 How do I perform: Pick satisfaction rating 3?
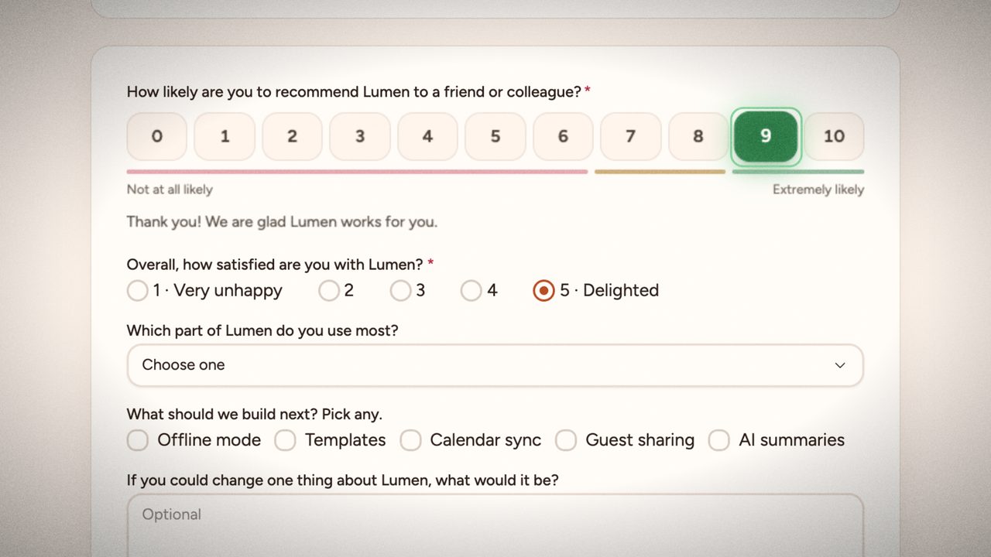click(400, 291)
